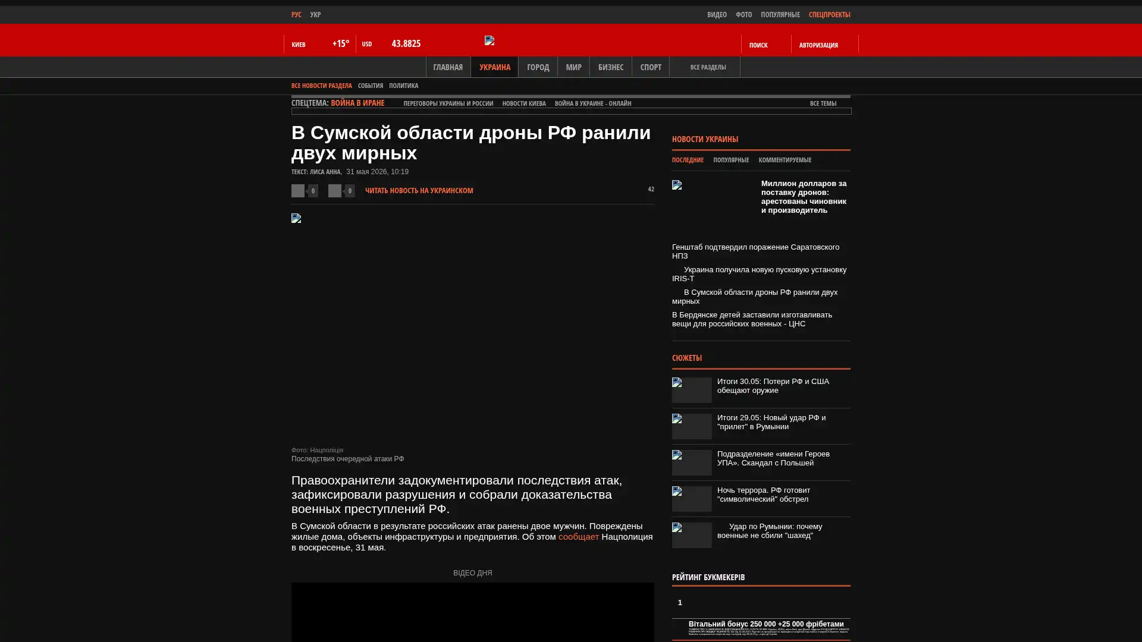The image size is (1142, 642).
Task: Open the КИЕВ weather widget
Action: pos(320,44)
